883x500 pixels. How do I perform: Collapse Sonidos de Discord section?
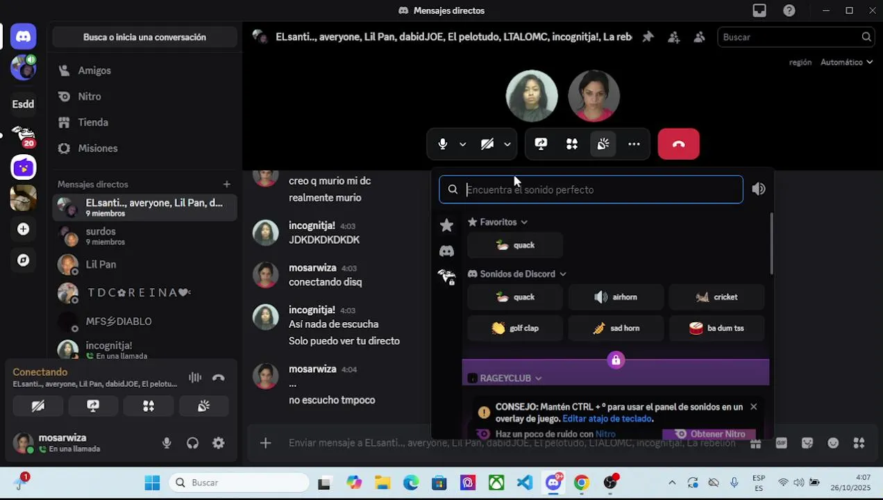tap(517, 274)
